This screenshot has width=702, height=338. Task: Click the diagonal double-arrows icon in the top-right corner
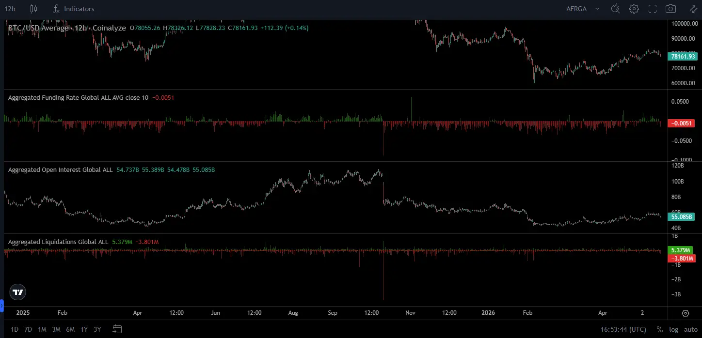click(693, 9)
